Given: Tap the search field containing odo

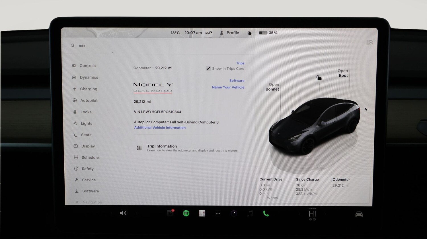Looking at the screenshot, I should [82, 45].
